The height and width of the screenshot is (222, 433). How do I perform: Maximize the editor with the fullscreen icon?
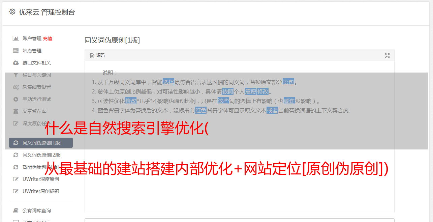[387, 56]
